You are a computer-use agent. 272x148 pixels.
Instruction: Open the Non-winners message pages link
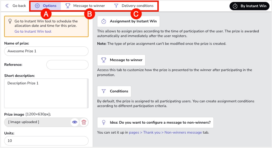[165, 133]
